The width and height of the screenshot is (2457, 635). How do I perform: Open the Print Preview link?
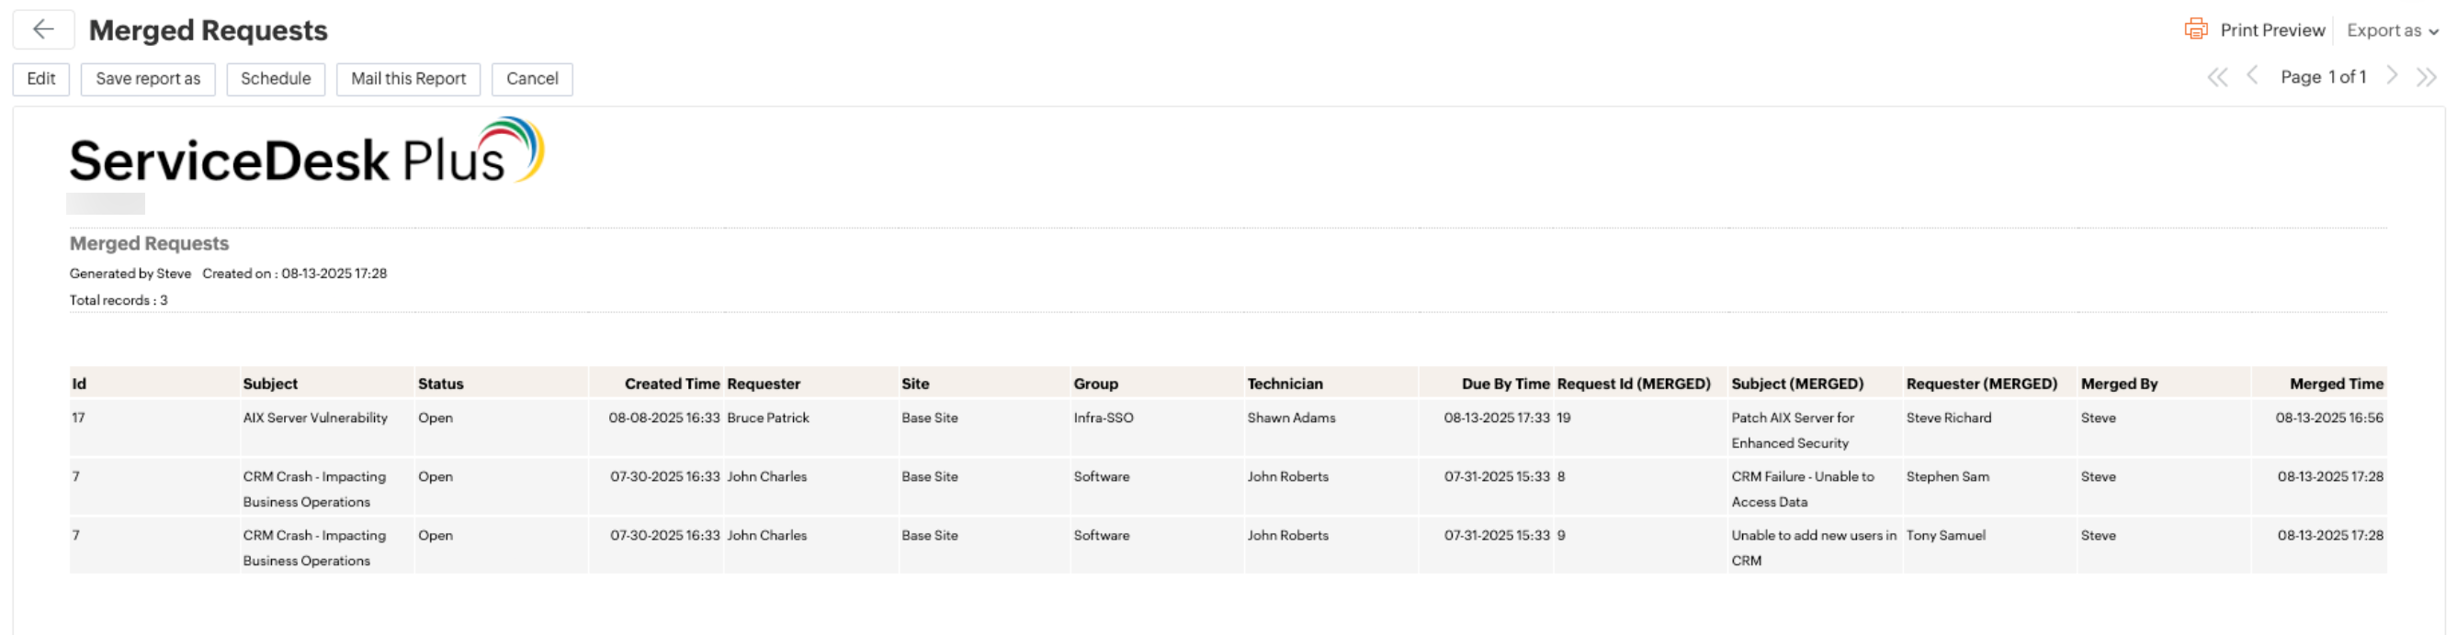tap(2272, 30)
